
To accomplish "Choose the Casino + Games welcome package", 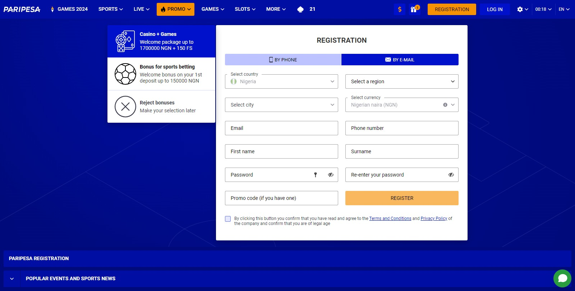I will 161,41.
